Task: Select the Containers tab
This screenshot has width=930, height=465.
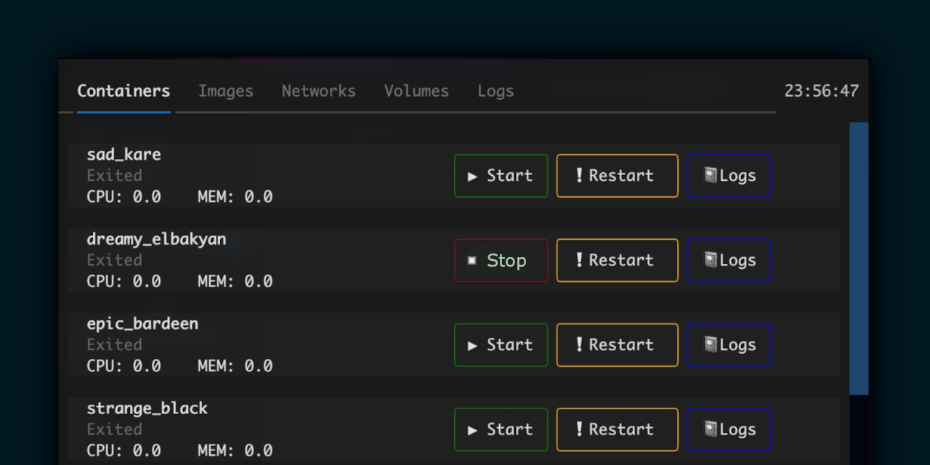Action: pyautogui.click(x=124, y=92)
